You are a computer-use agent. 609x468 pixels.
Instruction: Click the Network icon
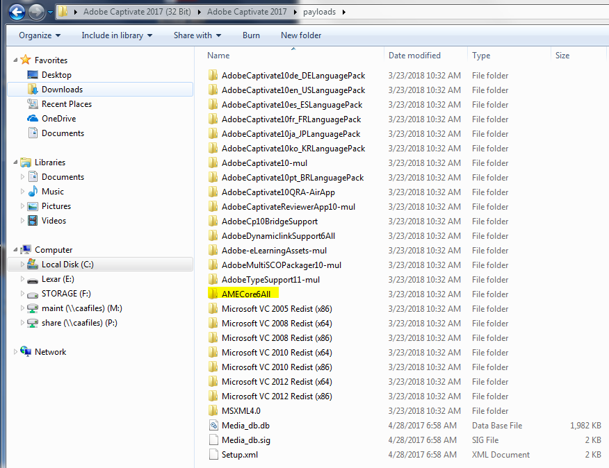click(26, 351)
